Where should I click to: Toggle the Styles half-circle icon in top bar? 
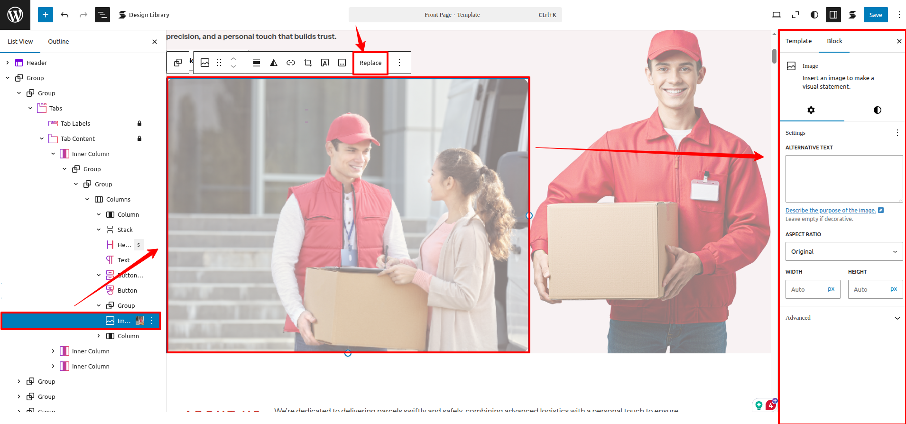pos(814,15)
